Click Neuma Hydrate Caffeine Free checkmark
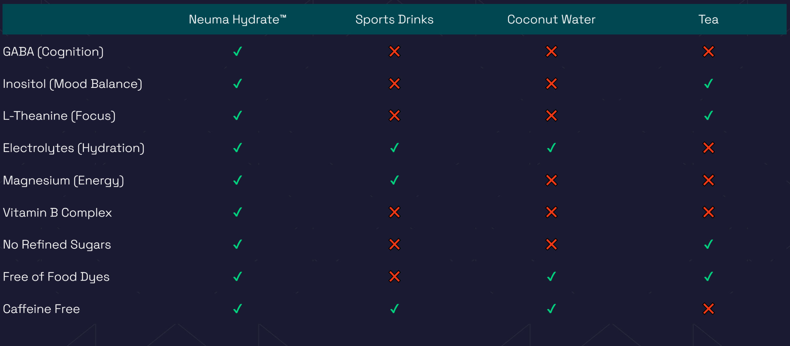The width and height of the screenshot is (790, 346). click(237, 309)
